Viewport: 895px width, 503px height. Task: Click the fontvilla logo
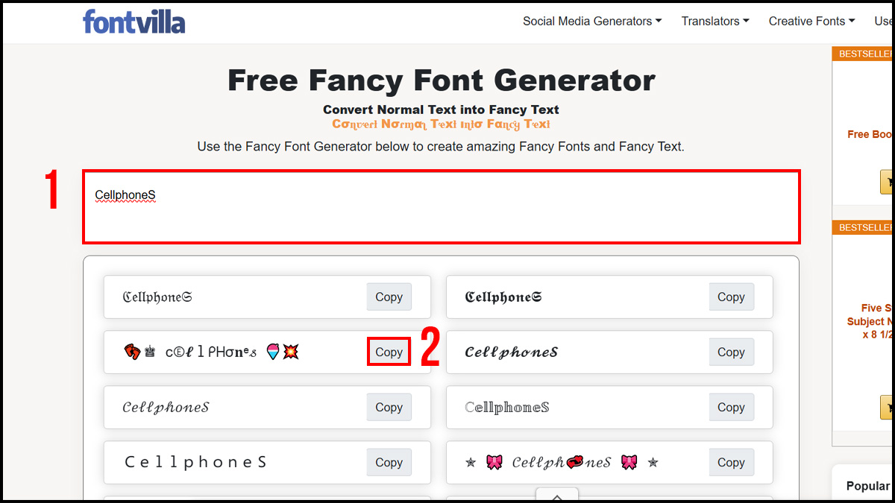click(134, 22)
